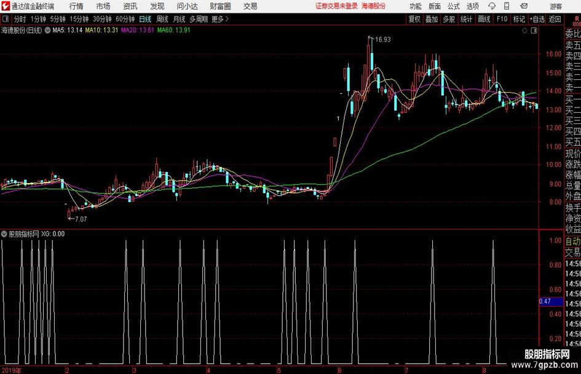Screen dimensions: 581x374
Task: Open the 发现 menu
Action: pos(157,6)
